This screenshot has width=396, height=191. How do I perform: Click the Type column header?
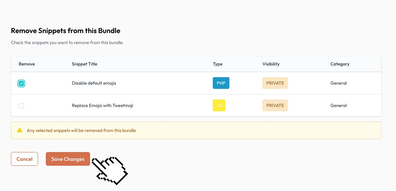(218, 64)
